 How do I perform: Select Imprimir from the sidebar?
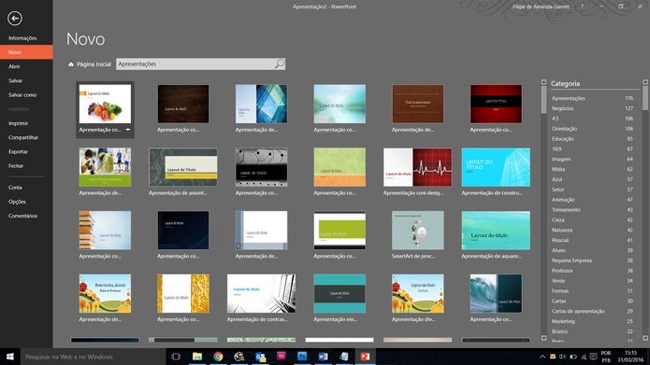pos(17,123)
